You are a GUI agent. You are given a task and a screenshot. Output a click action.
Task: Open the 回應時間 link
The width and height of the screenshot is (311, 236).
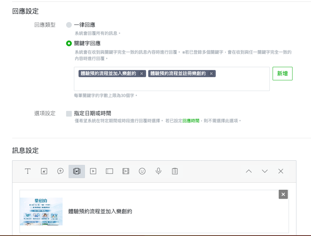191,121
